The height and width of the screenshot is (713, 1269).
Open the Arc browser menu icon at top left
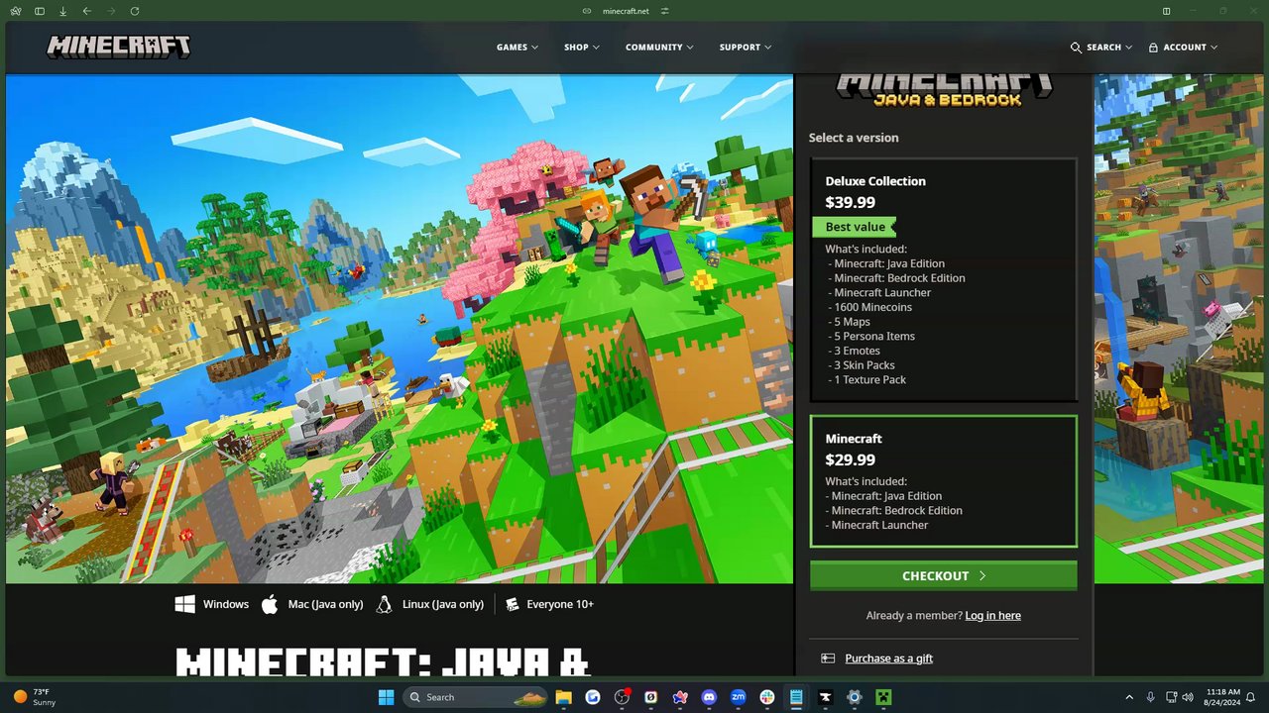click(x=16, y=11)
